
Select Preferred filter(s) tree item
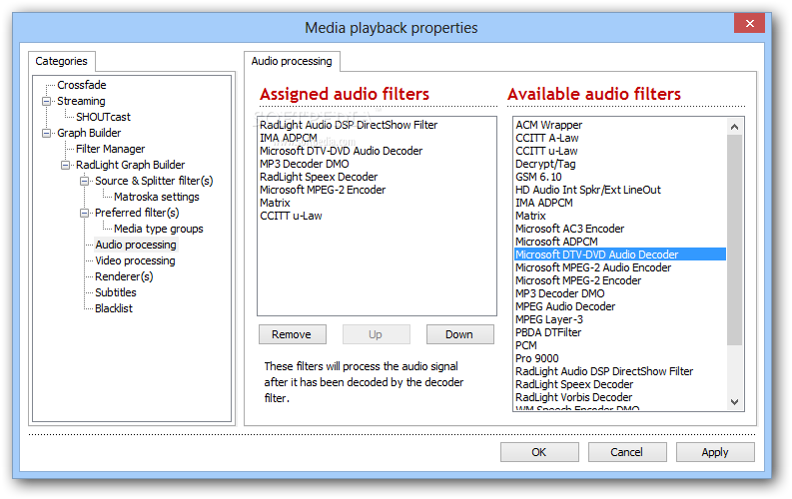(x=137, y=213)
